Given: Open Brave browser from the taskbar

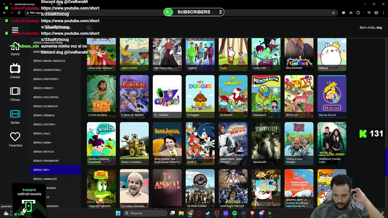Looking at the screenshot, I should pyautogui.click(x=252, y=213).
